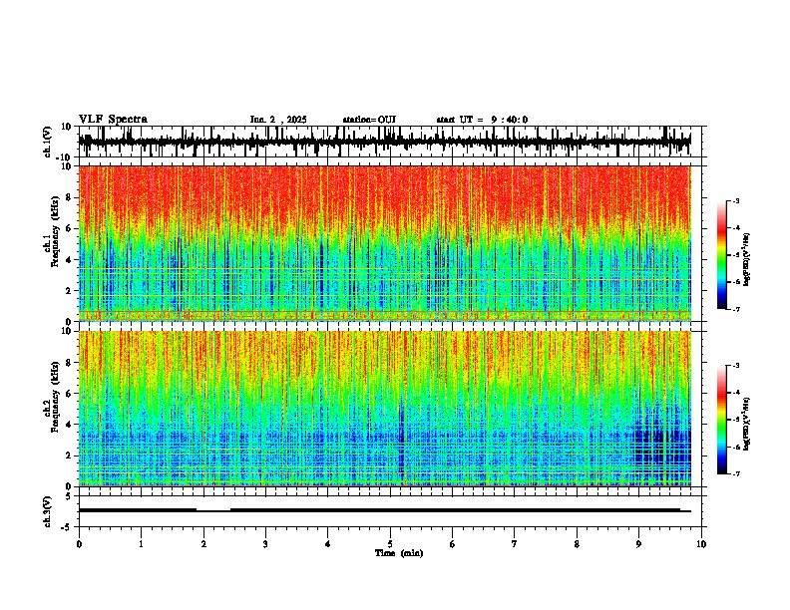Click the ch.1 spectrogram color scale bar
790x610 pixels.
[722, 255]
